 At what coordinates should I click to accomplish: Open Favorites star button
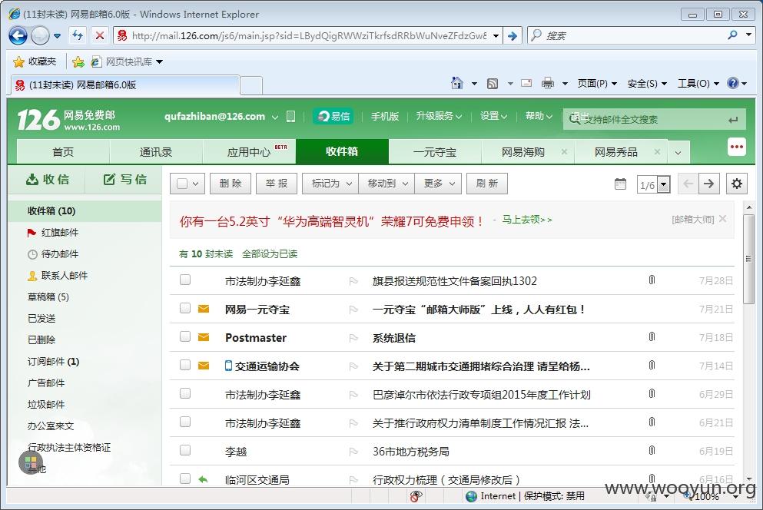pyautogui.click(x=35, y=61)
